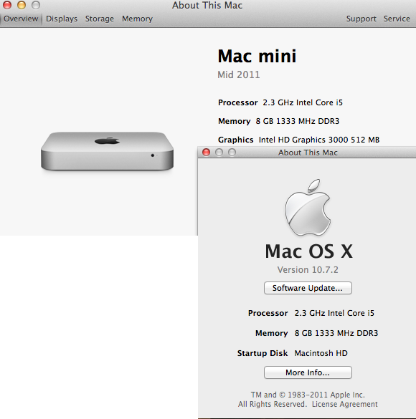Image resolution: width=416 pixels, height=419 pixels.
Task: Click the Startup Disk label
Action: click(x=263, y=353)
